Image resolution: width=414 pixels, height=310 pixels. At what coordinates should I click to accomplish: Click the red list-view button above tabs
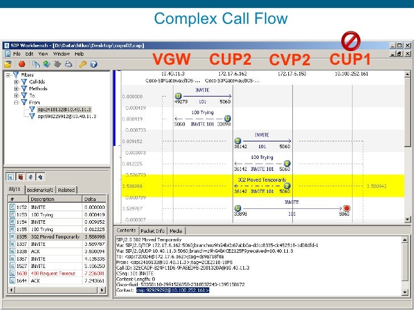(x=20, y=177)
